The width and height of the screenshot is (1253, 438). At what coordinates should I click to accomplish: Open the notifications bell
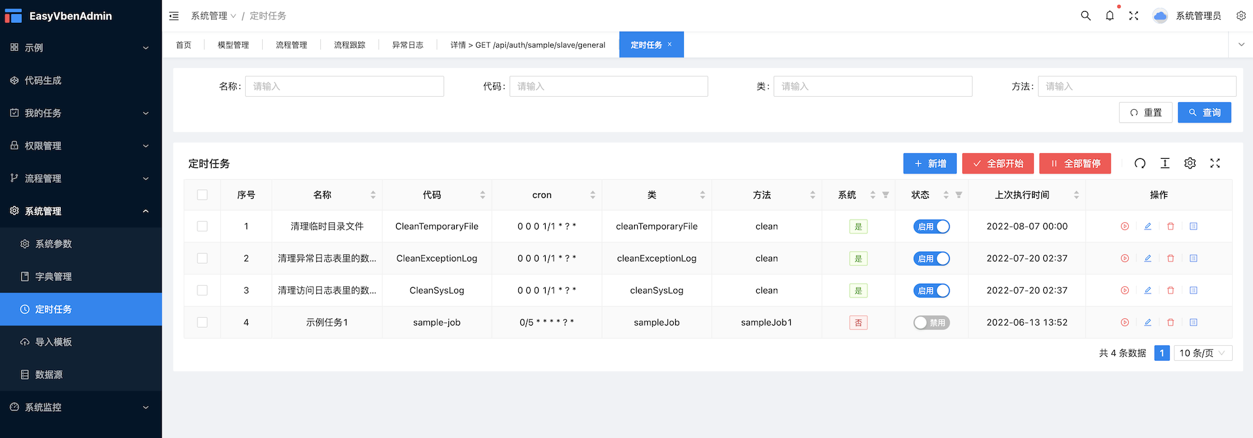coord(1110,16)
